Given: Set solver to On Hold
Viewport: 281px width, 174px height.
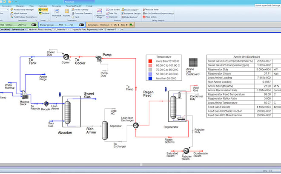Looking at the screenshot, I should pos(44,13).
